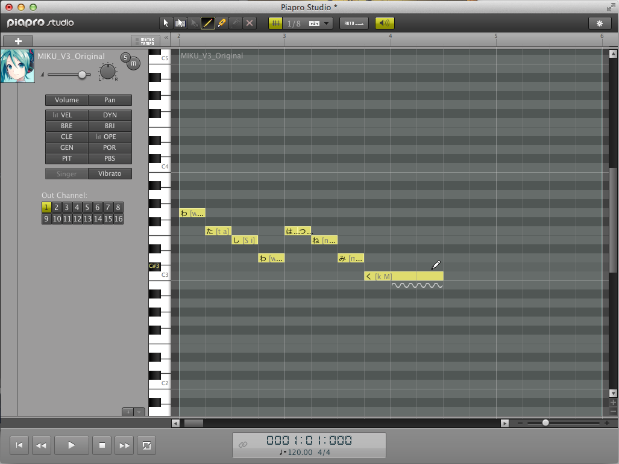The width and height of the screenshot is (619, 464).
Task: Toggle the AUTO scroll button
Action: coord(354,23)
